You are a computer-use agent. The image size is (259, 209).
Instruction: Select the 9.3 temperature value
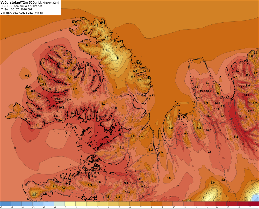click(207, 83)
